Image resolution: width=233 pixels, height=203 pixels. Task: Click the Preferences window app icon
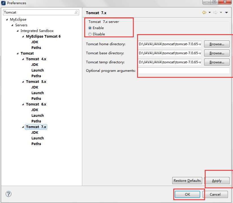point(3,3)
